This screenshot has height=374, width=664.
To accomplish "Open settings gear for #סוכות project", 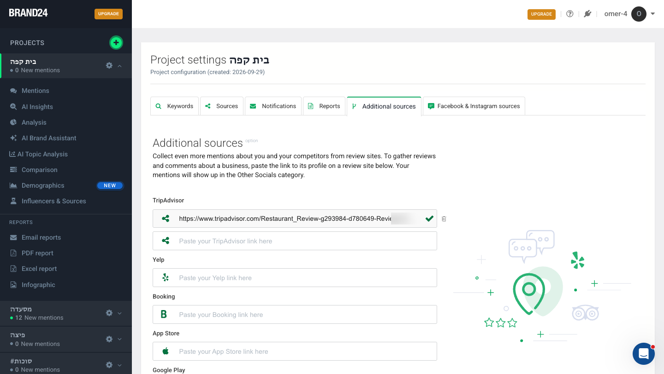I will [x=109, y=365].
